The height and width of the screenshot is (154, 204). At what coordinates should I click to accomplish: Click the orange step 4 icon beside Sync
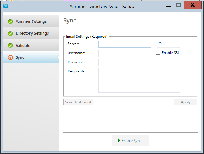click(x=10, y=57)
